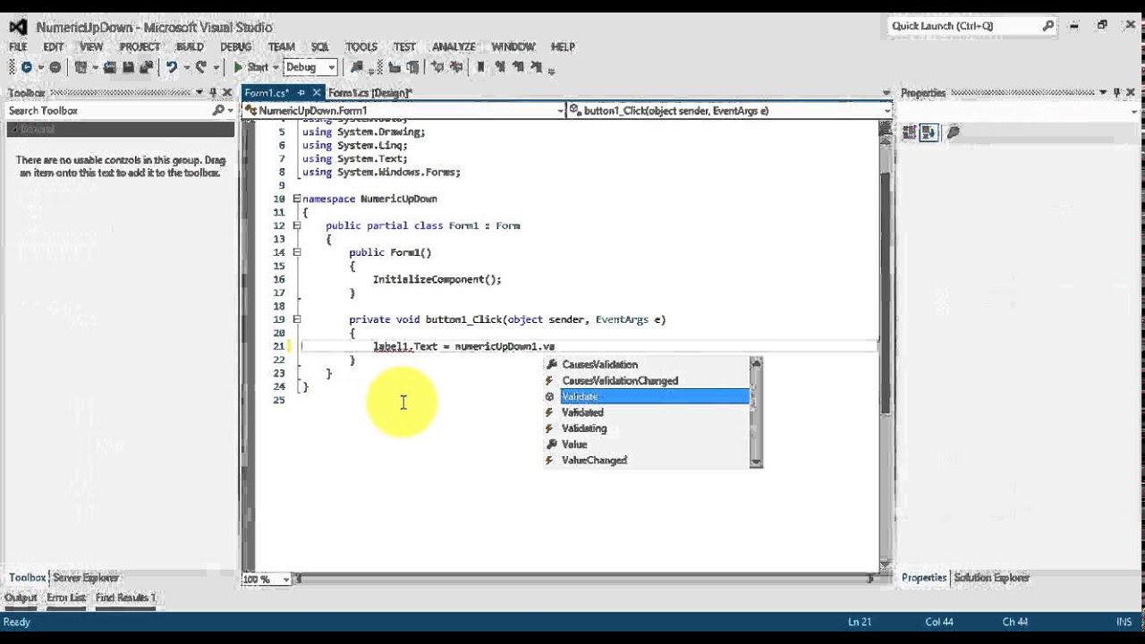Click the Property Pages icon in Properties
This screenshot has width=1145, height=644.
[x=953, y=132]
